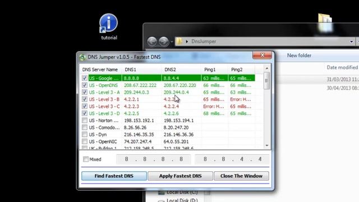Screen dimensions: 359x202
Task: Select the US - Google row name
Action: 104,79
